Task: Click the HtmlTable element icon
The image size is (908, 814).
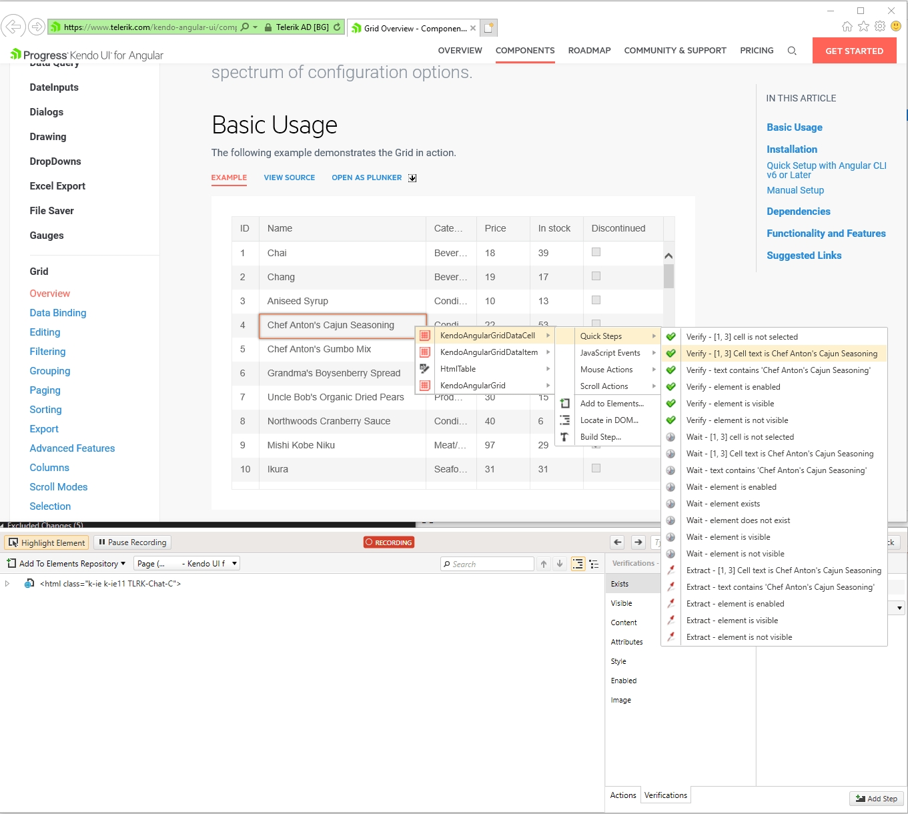Action: (x=425, y=368)
